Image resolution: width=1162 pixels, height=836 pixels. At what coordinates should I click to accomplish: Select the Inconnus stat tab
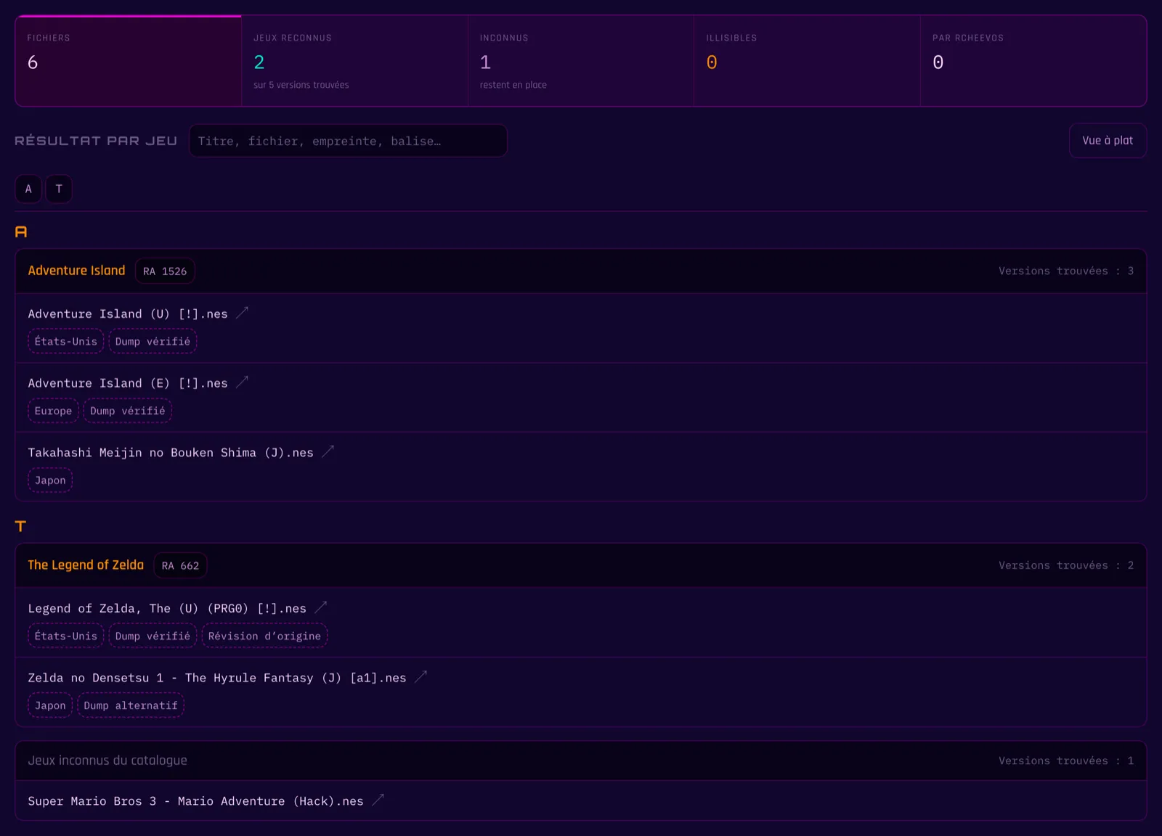[x=581, y=61]
